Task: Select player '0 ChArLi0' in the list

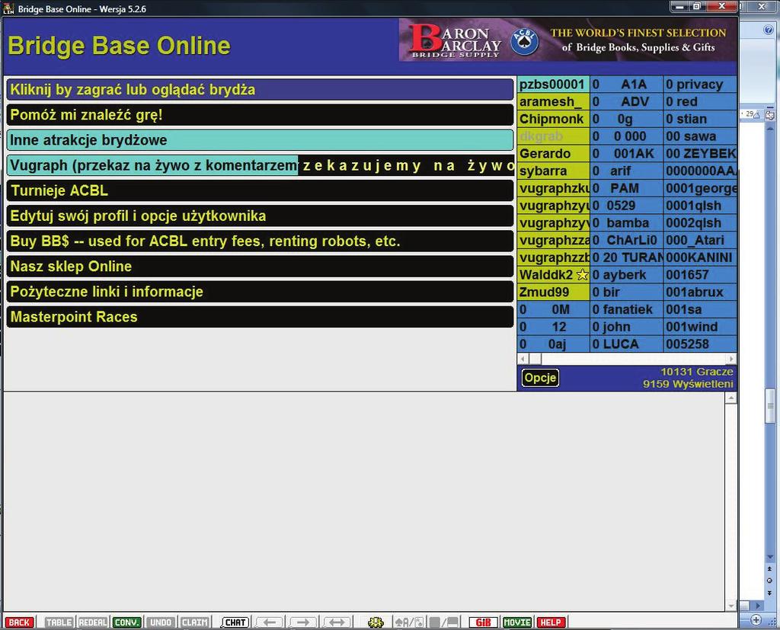Action: (x=627, y=241)
